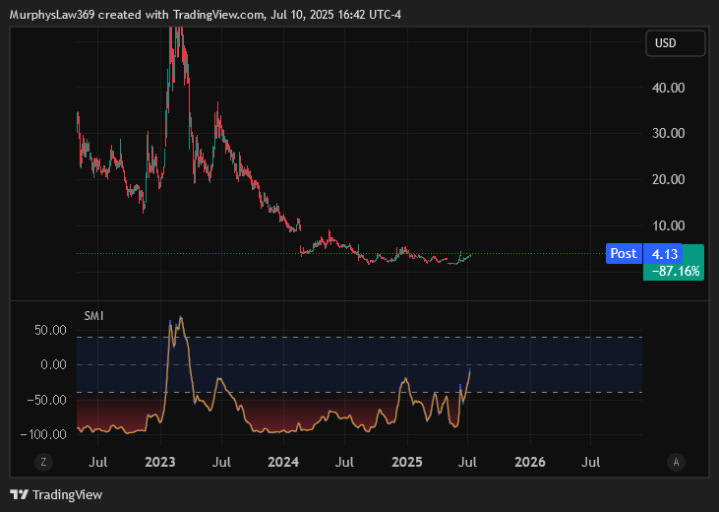Viewport: 719px width, 512px height.
Task: Click the -100.00 SMI scale value
Action: tap(43, 434)
